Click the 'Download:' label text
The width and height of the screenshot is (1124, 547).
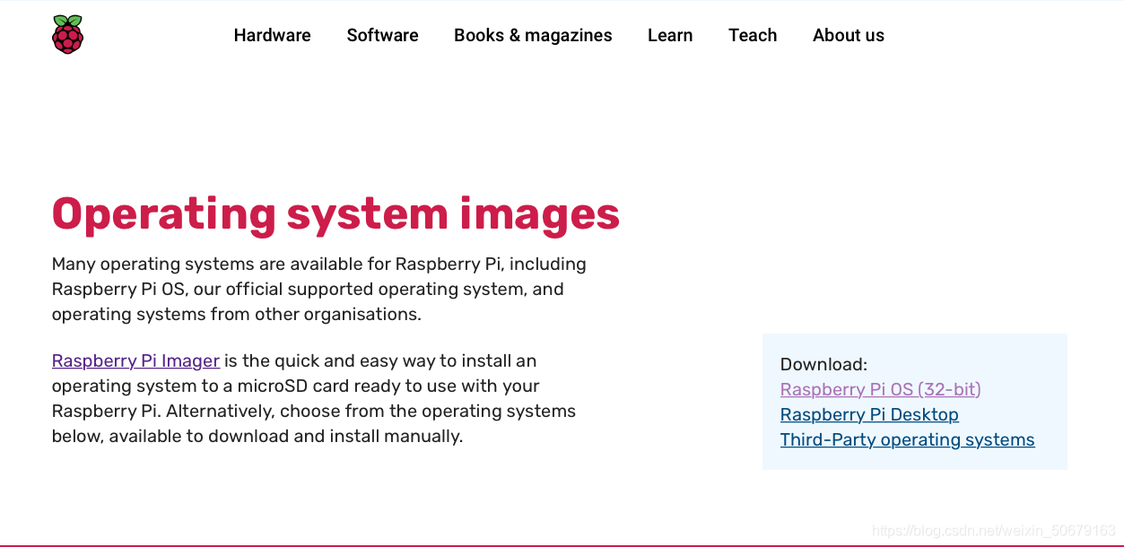823,364
